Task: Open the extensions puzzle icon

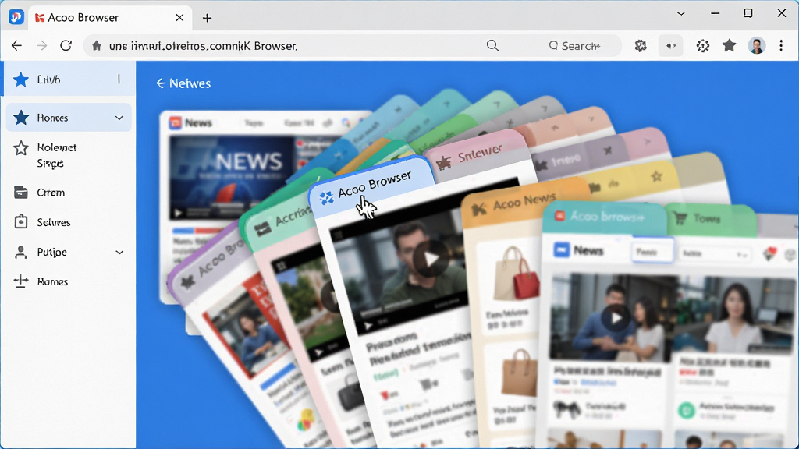Action: 641,46
